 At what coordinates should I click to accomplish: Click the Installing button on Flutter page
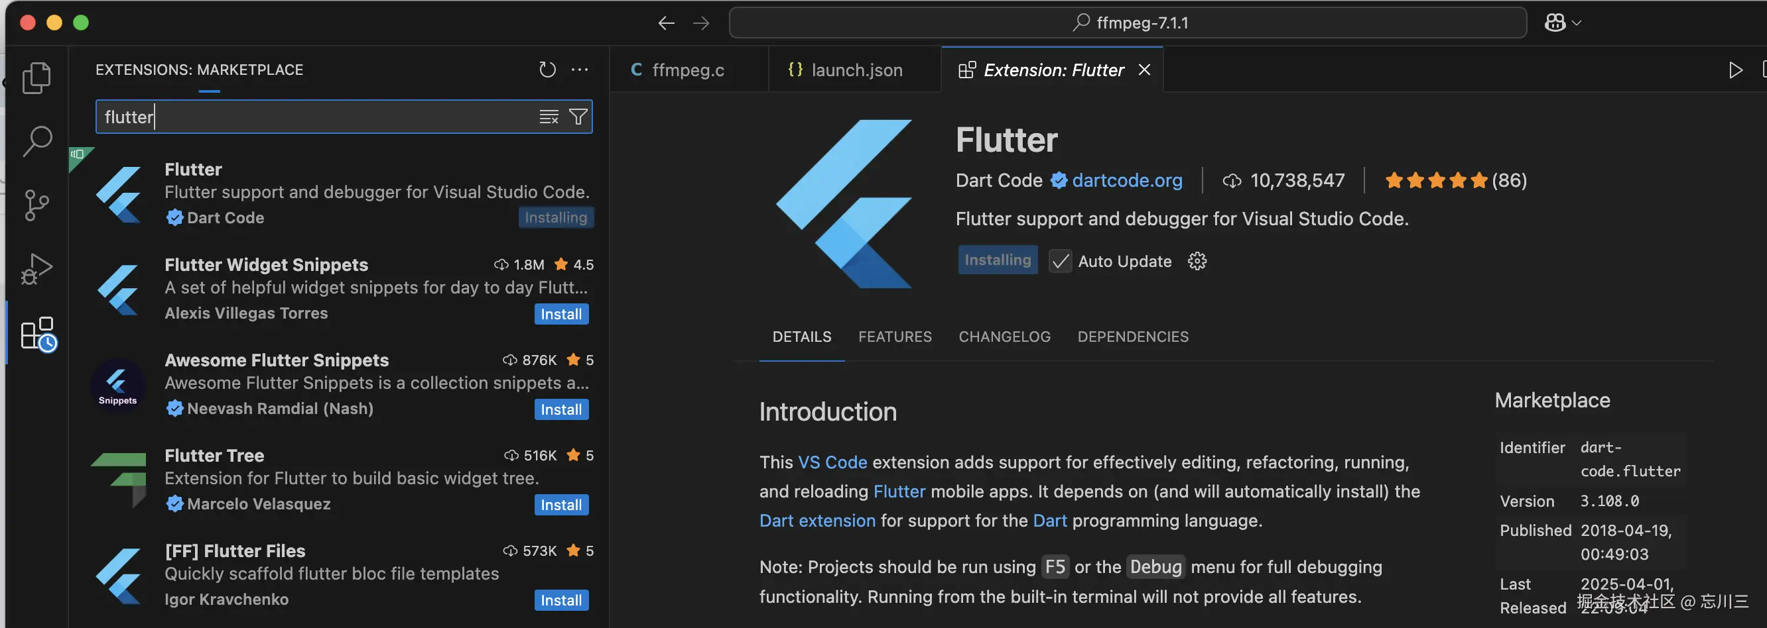998,260
